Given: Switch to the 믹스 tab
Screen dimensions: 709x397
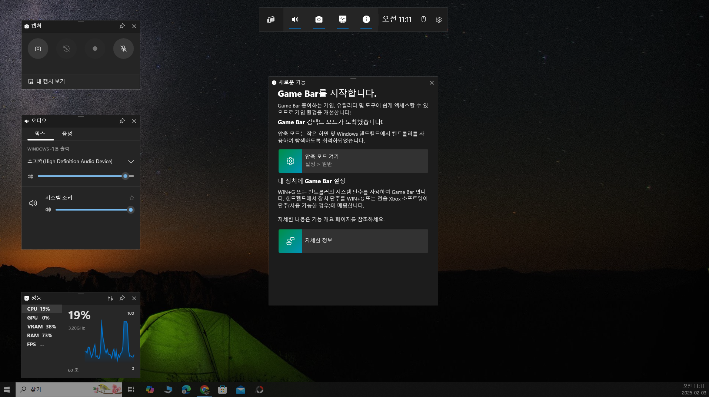Looking at the screenshot, I should point(40,134).
